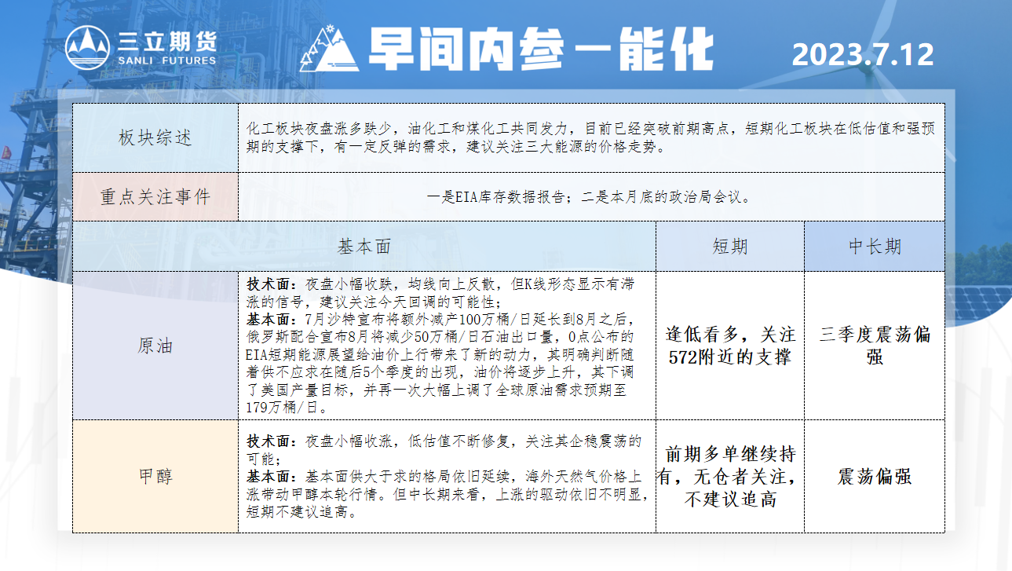
Task: Click the line ending 179万桶/日。
Action: (287, 408)
